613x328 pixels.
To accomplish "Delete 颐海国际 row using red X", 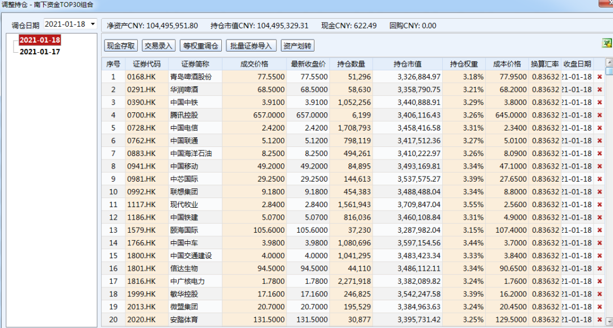I will click(599, 230).
